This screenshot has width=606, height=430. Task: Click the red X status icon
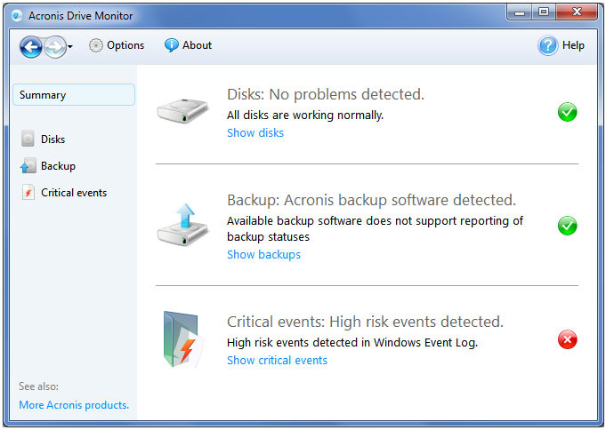568,339
